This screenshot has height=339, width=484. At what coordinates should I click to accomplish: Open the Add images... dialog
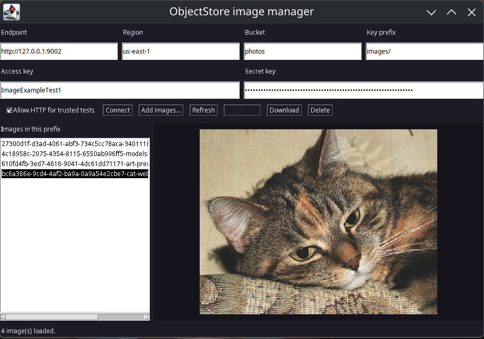pyautogui.click(x=161, y=110)
